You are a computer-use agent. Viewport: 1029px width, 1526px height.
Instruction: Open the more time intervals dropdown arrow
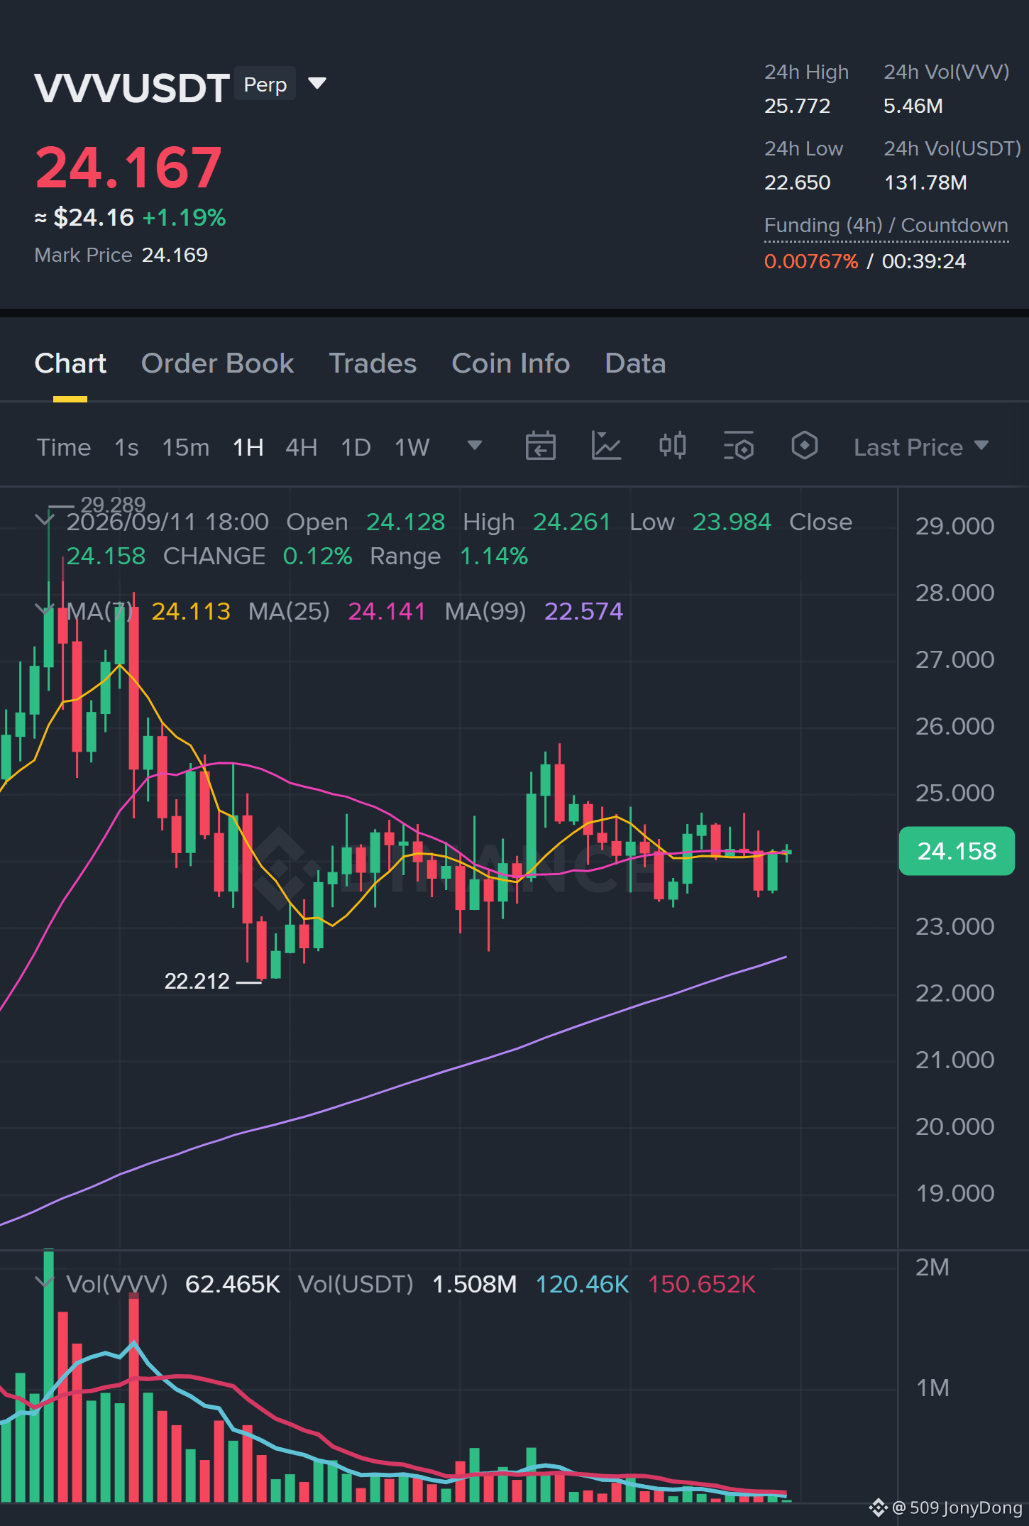tap(475, 446)
